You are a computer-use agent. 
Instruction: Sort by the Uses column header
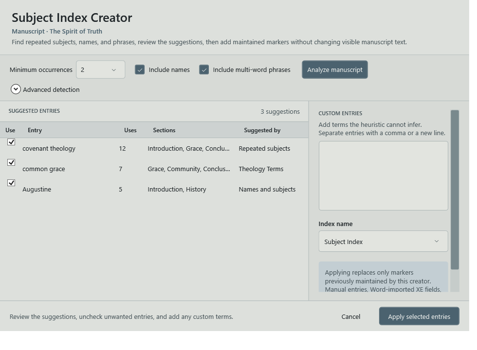click(130, 130)
